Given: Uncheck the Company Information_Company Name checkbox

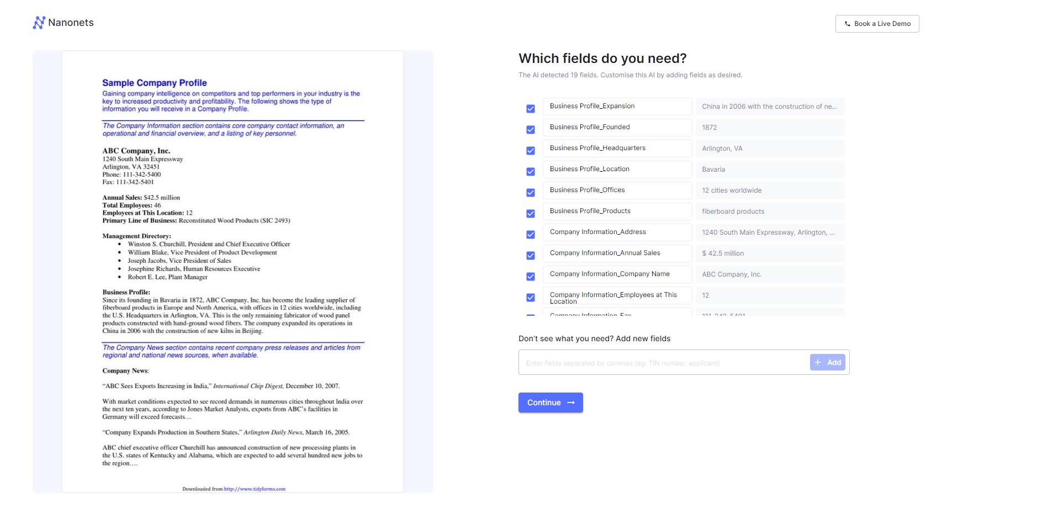Looking at the screenshot, I should (531, 277).
